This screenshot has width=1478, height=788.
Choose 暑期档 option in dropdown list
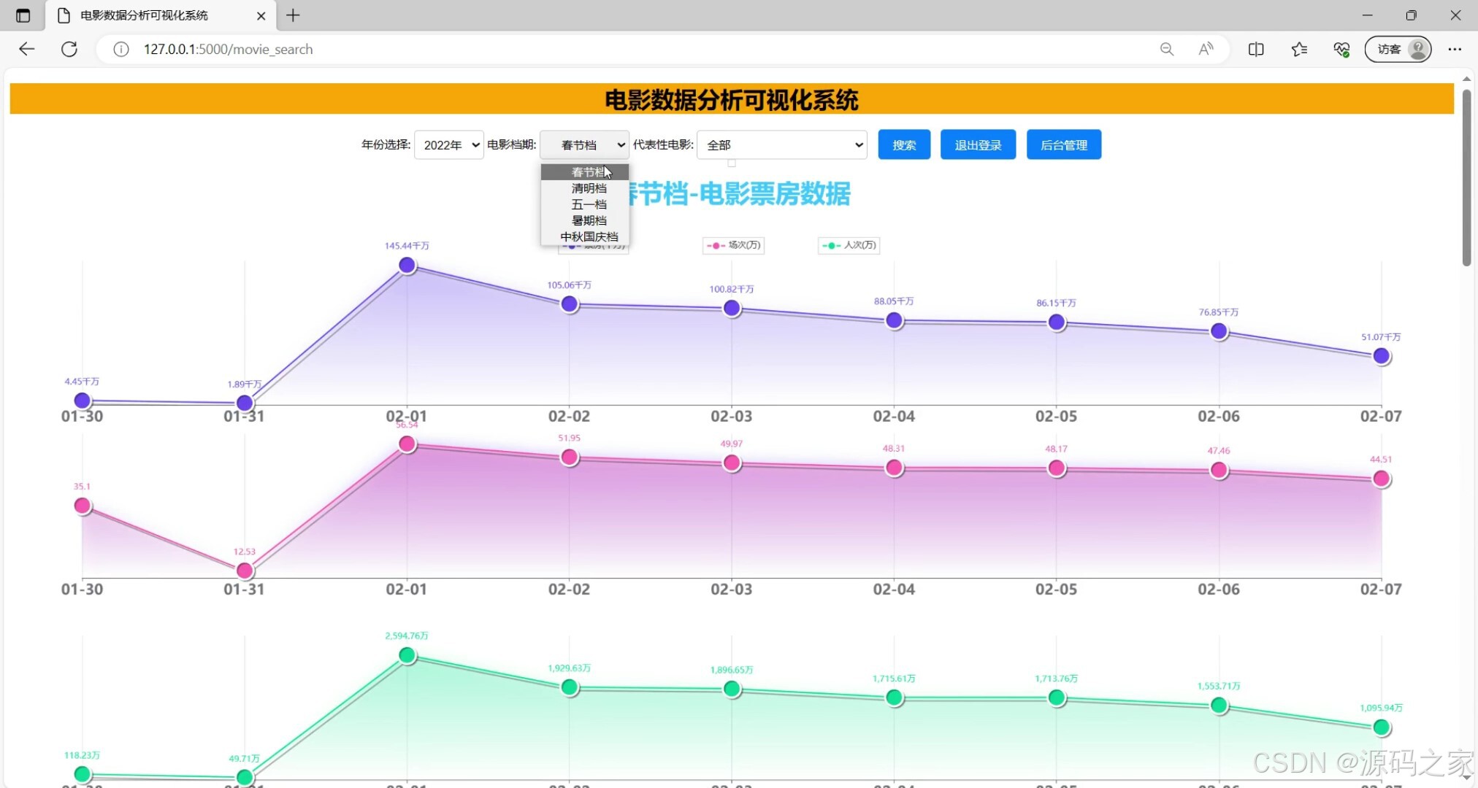(589, 220)
